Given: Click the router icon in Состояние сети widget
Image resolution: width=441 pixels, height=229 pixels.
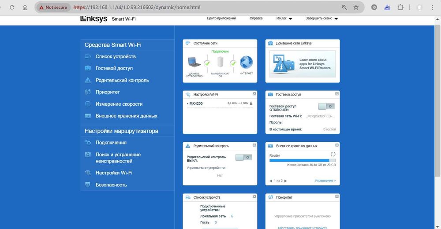Looking at the screenshot, I should tap(220, 62).
